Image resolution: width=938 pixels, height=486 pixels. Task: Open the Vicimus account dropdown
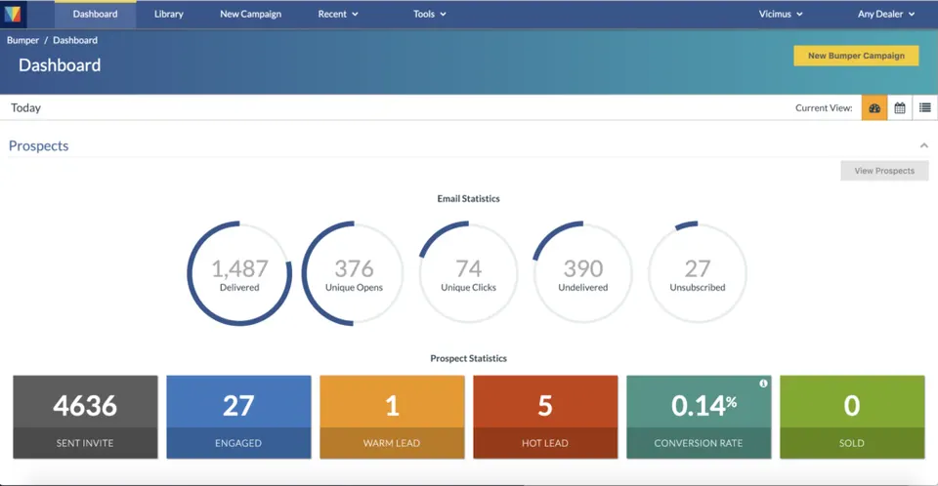coord(781,14)
